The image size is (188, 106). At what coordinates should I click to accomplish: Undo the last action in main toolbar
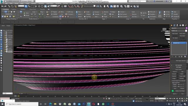(2, 6)
